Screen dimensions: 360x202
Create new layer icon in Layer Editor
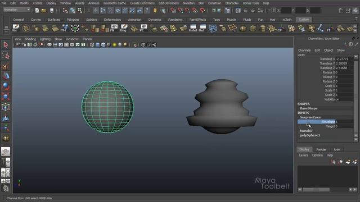point(348,162)
